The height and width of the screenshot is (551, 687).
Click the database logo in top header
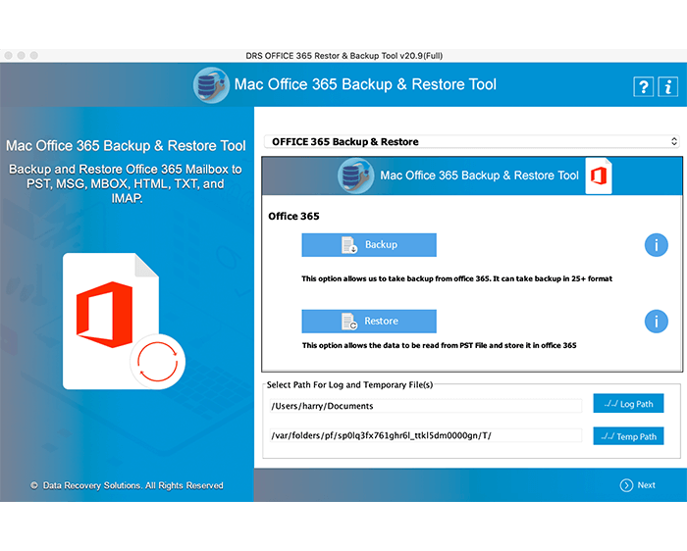click(x=211, y=85)
